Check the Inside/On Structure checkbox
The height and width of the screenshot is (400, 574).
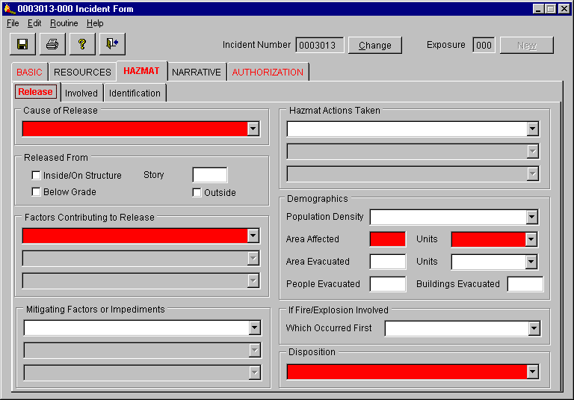[36, 176]
